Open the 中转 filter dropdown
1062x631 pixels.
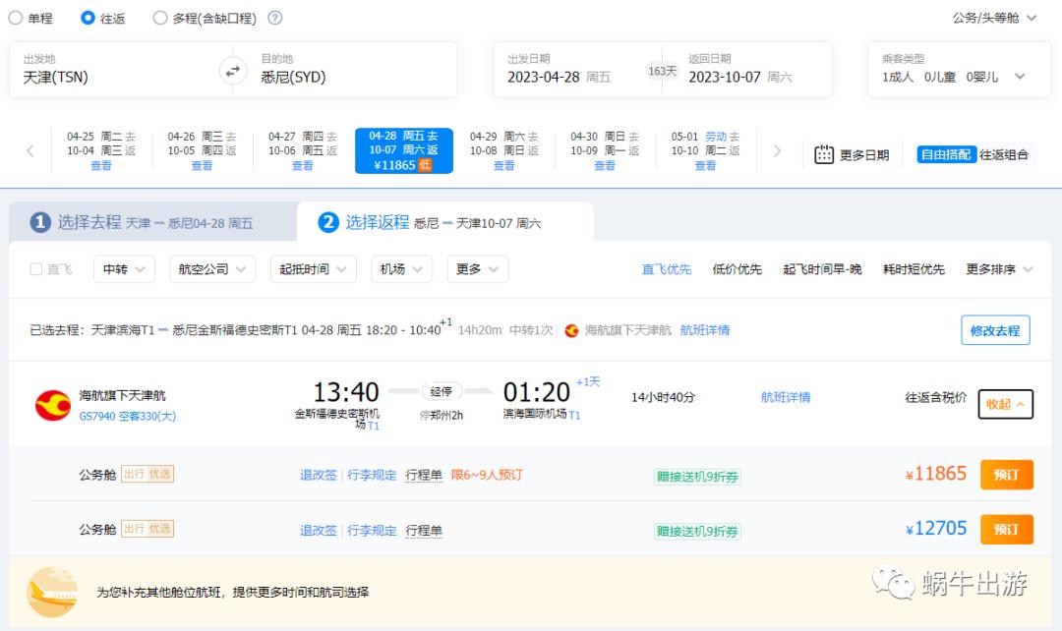click(x=123, y=268)
